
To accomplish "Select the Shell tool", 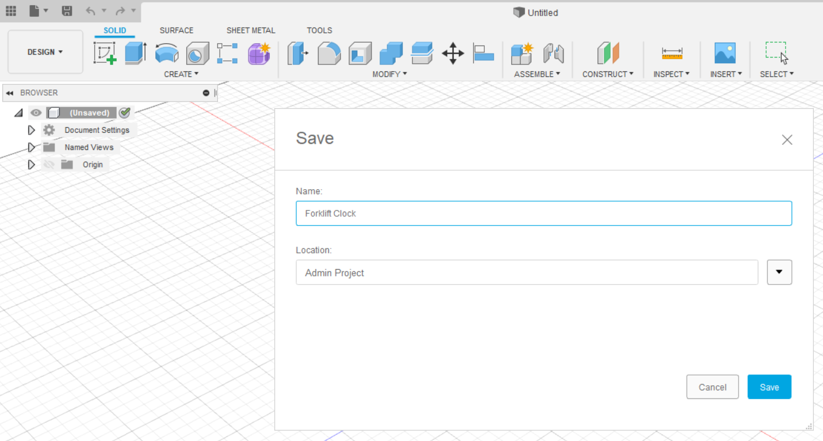I will tap(360, 53).
